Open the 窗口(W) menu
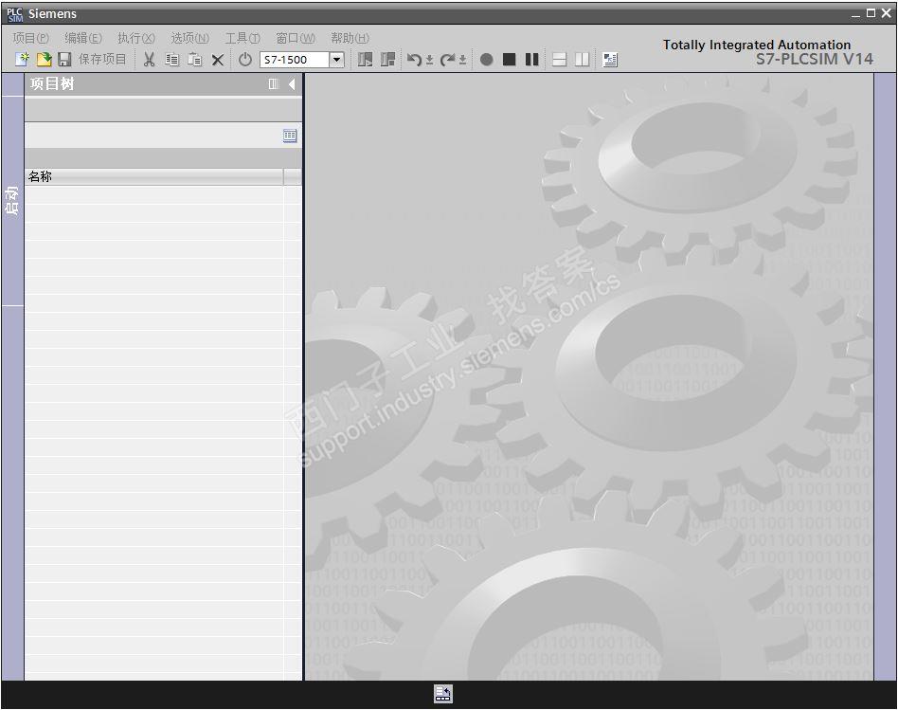The image size is (898, 710). tap(296, 38)
